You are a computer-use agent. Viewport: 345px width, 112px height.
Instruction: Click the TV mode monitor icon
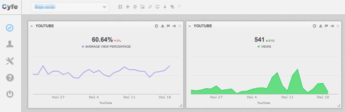(x=157, y=7)
